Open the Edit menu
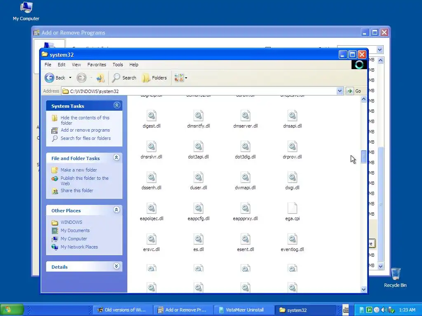The width and height of the screenshot is (422, 316). [61, 65]
